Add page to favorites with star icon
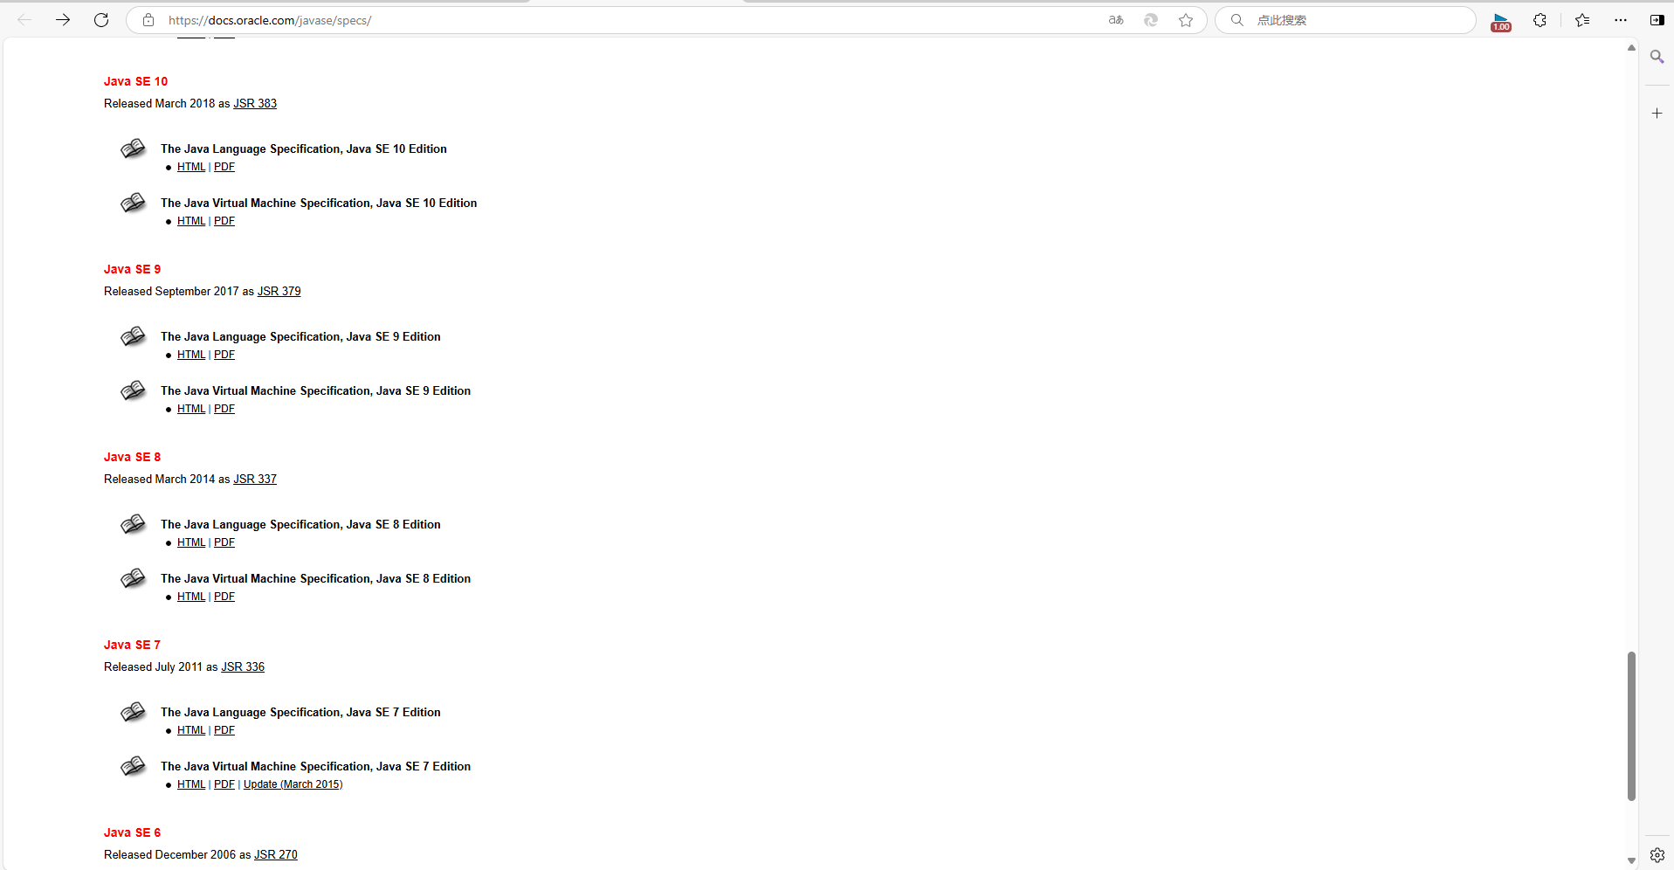The width and height of the screenshot is (1674, 870). [x=1186, y=20]
